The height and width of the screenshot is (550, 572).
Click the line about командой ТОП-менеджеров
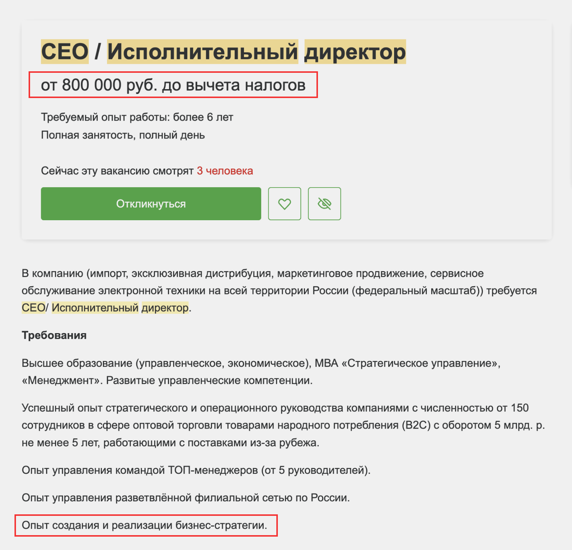point(196,470)
